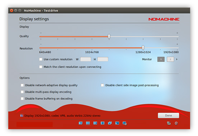Select the underlined fit-to-window icon
The height and width of the screenshot is (136, 198).
point(88,123)
